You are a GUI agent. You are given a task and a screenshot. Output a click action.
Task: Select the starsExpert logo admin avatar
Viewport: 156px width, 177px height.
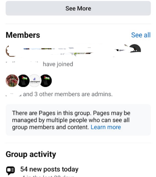click(x=35, y=81)
